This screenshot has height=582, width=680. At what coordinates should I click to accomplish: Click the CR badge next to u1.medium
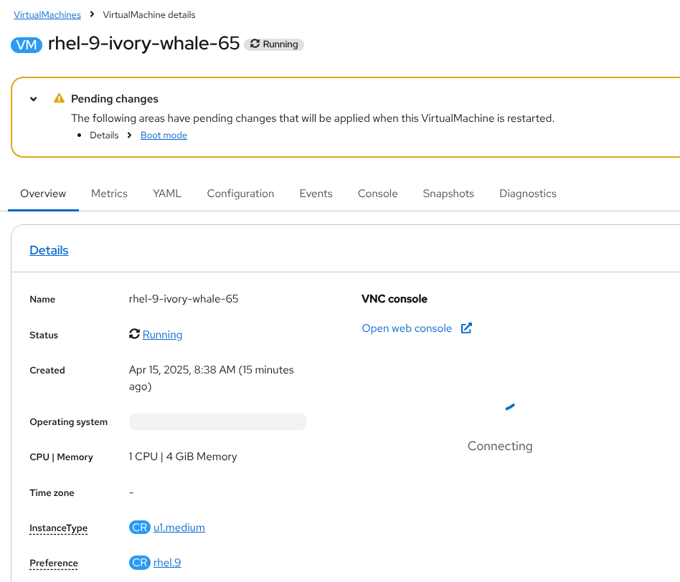point(139,528)
